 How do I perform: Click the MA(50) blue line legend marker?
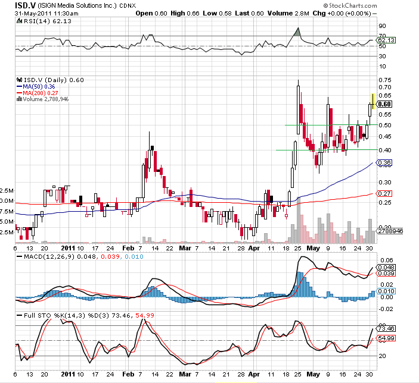(19, 87)
